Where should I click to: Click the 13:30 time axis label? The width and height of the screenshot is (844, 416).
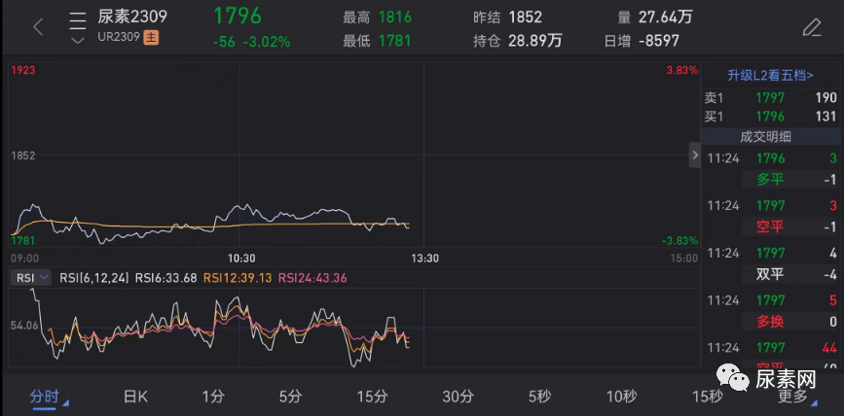[425, 259]
